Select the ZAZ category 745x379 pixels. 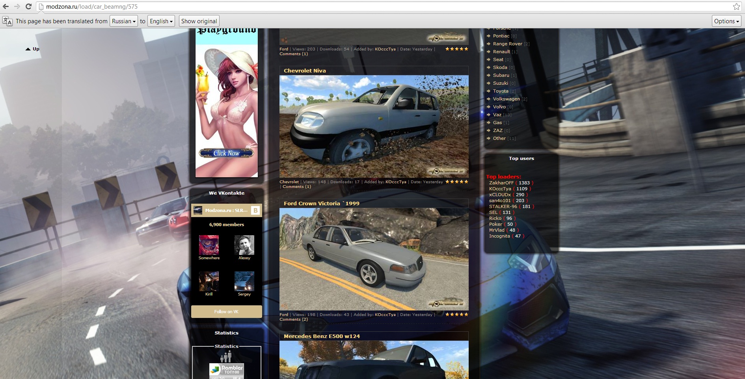click(497, 130)
